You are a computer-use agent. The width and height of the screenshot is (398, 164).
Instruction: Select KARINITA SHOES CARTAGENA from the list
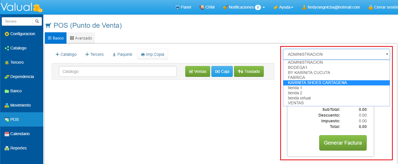tap(317, 83)
